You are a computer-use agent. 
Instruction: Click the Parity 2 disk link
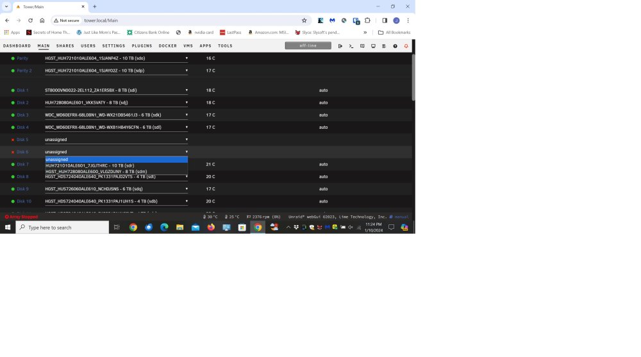(24, 71)
